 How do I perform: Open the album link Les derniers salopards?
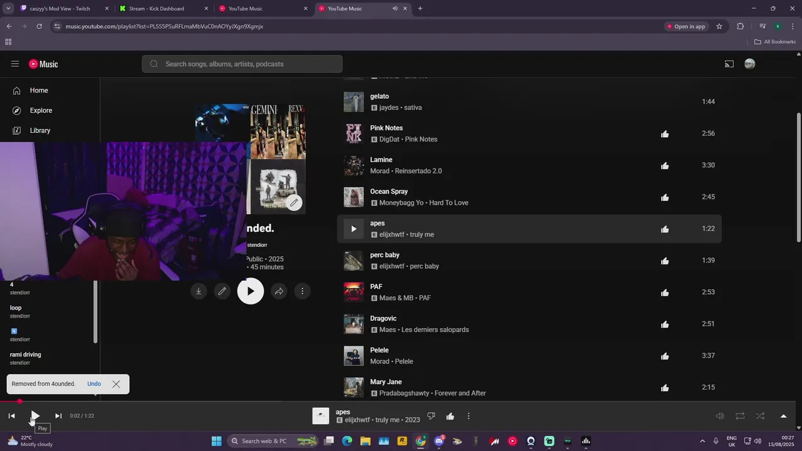[436, 329]
